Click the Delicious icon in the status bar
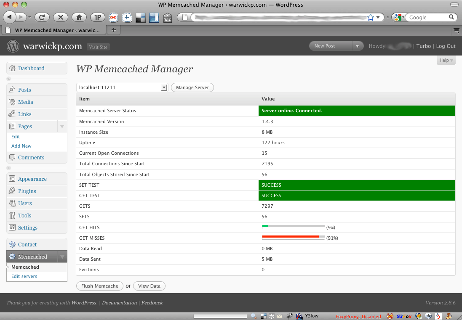462x320 pixels. 264,316
